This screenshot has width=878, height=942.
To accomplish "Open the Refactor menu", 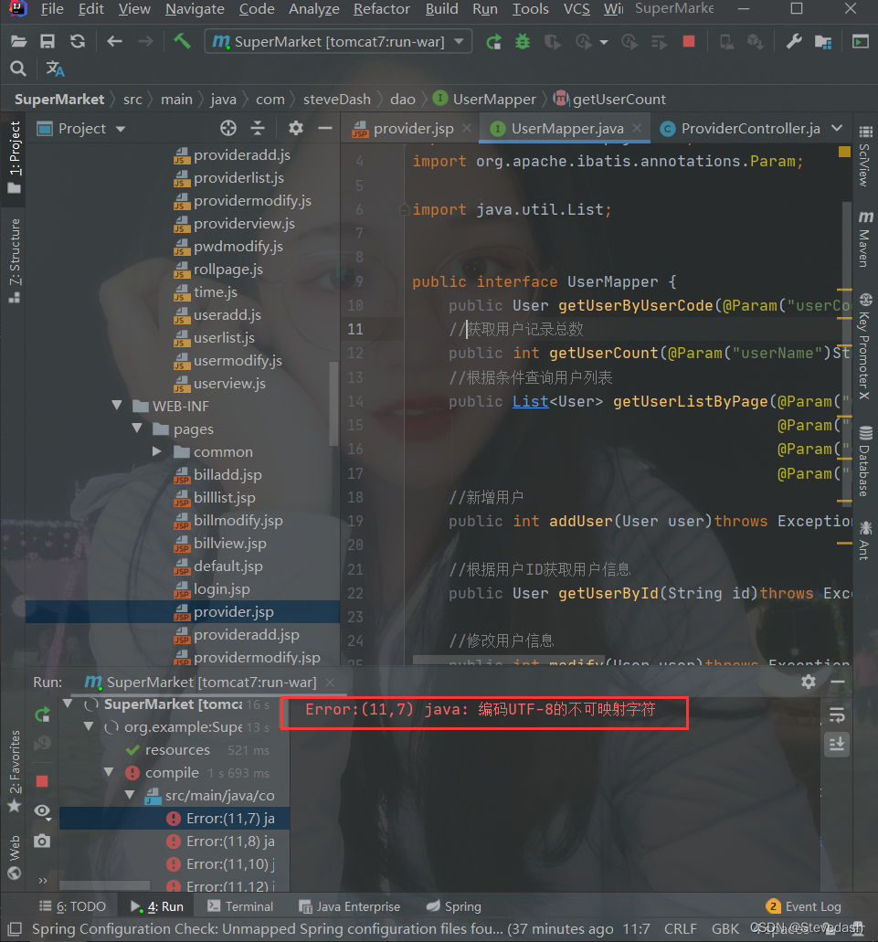I will (381, 9).
